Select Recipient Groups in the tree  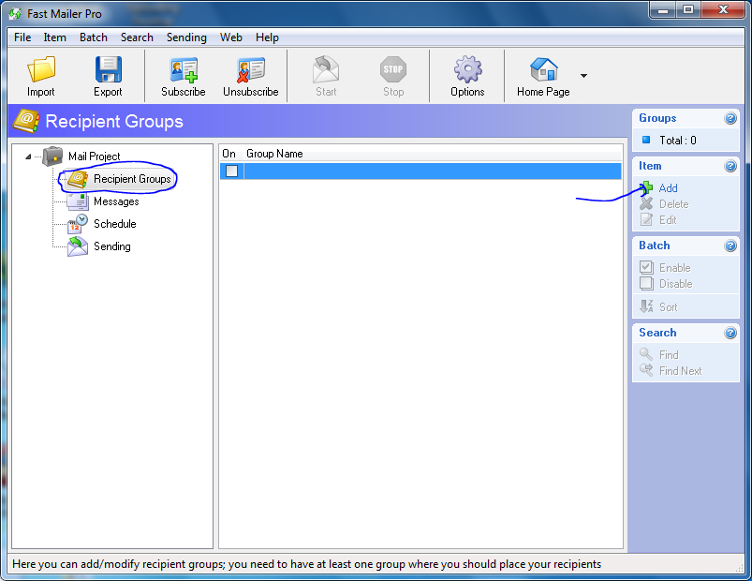pos(132,179)
